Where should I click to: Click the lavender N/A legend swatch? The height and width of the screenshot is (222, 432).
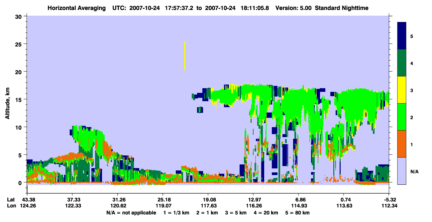pyautogui.click(x=402, y=171)
